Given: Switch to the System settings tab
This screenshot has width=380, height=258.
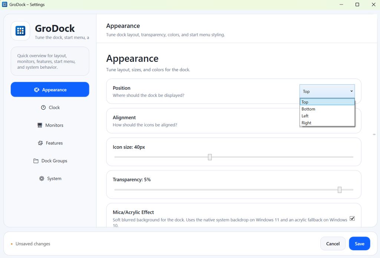Looking at the screenshot, I should [x=50, y=179].
